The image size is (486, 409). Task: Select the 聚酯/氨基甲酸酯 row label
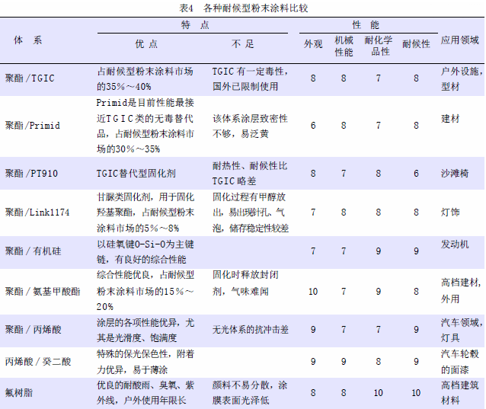(38, 291)
